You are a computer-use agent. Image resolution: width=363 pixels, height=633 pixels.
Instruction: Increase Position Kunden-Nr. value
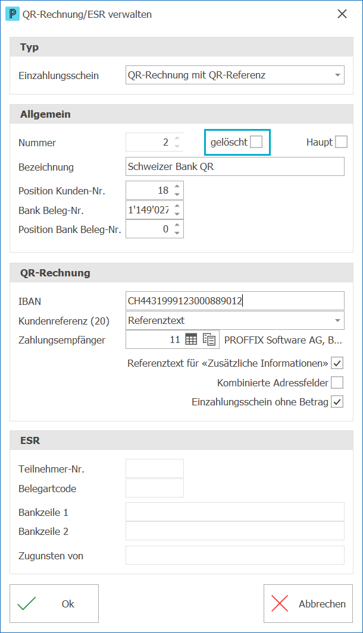[177, 187]
